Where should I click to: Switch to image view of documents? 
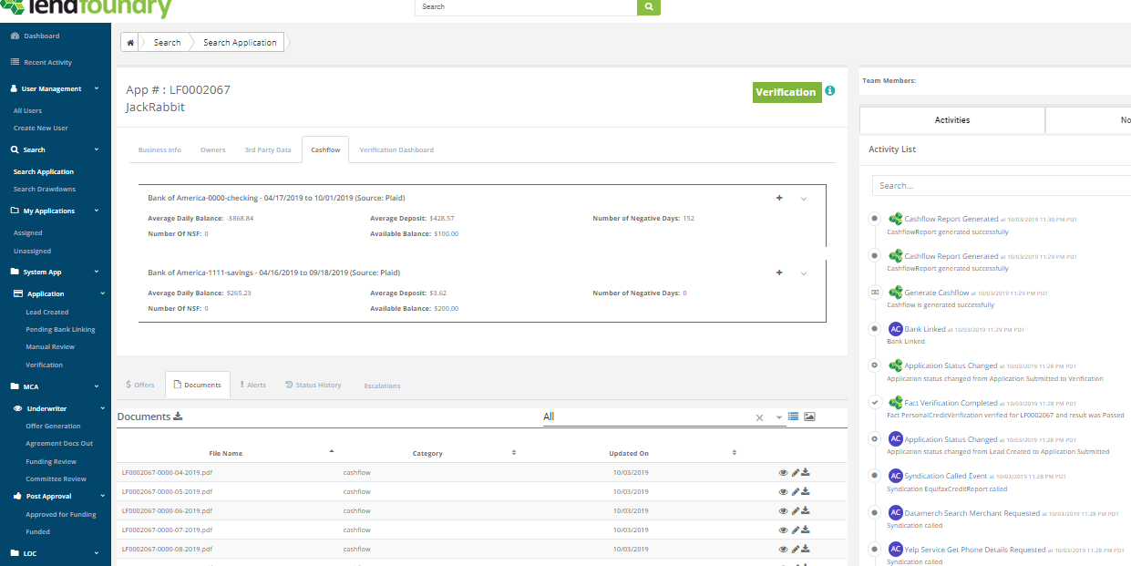tap(809, 416)
